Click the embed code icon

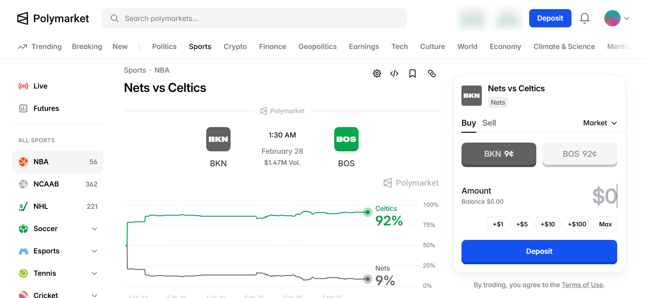394,74
